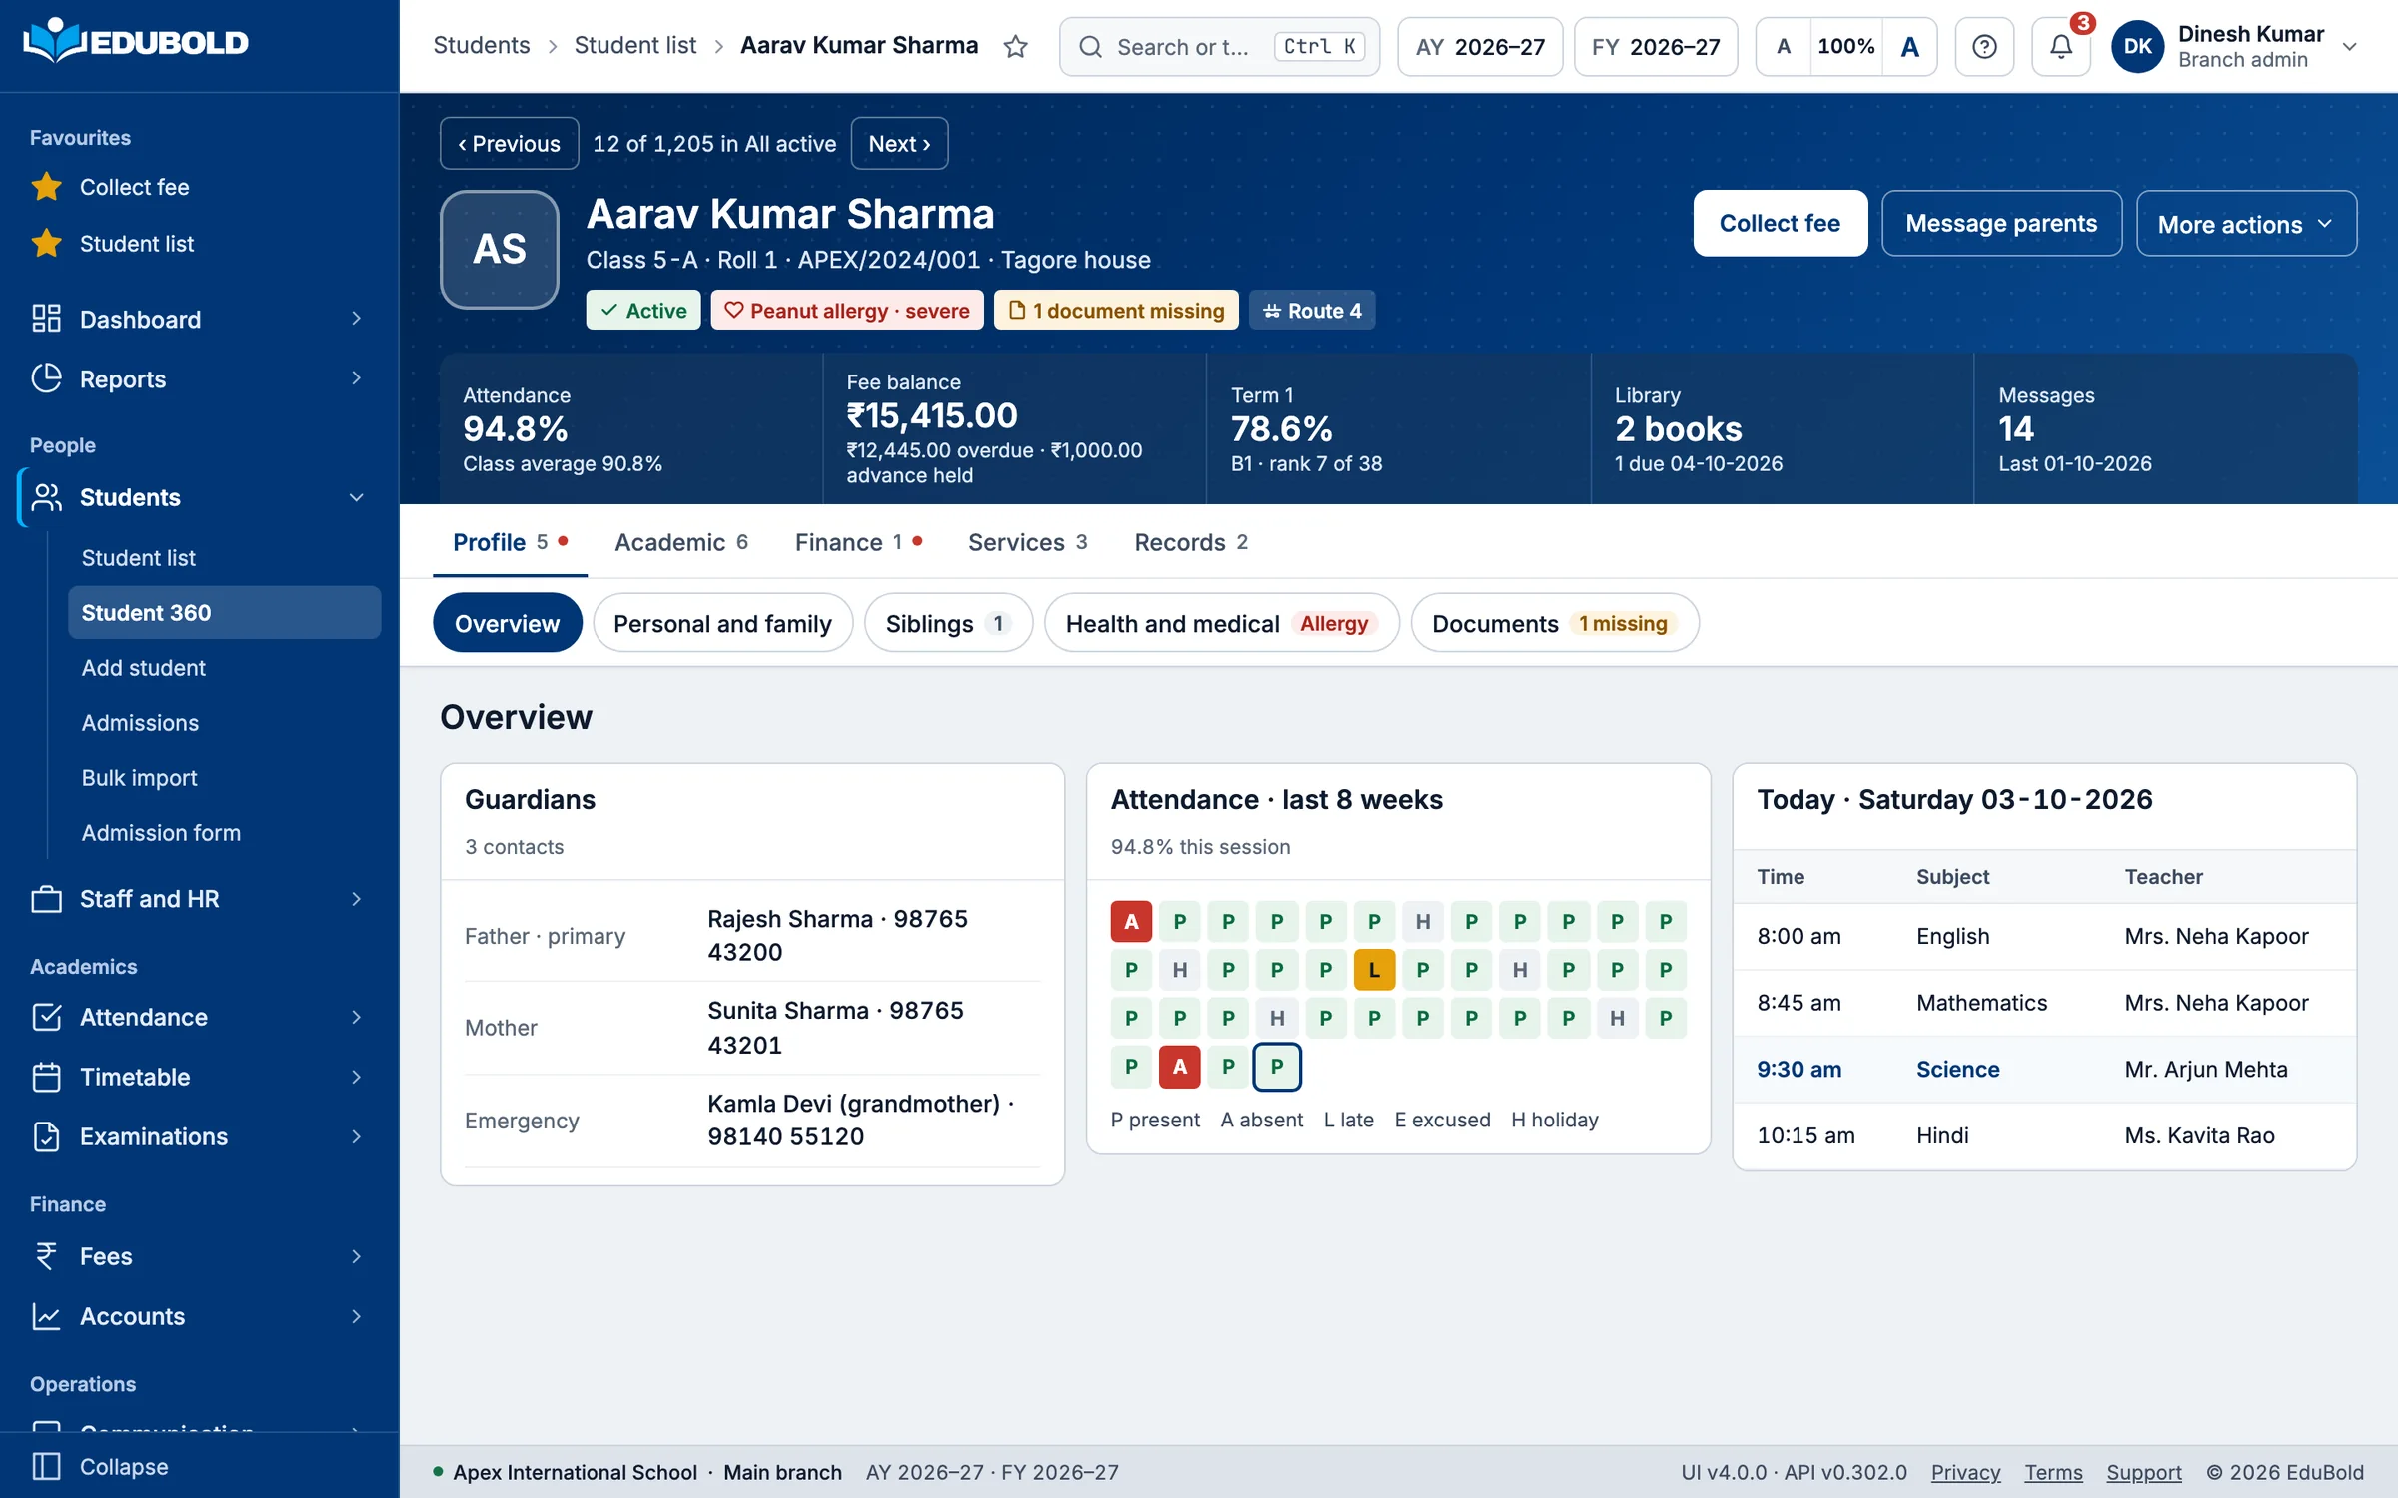This screenshot has width=2398, height=1498.
Task: Go to Previous student
Action: [x=510, y=144]
